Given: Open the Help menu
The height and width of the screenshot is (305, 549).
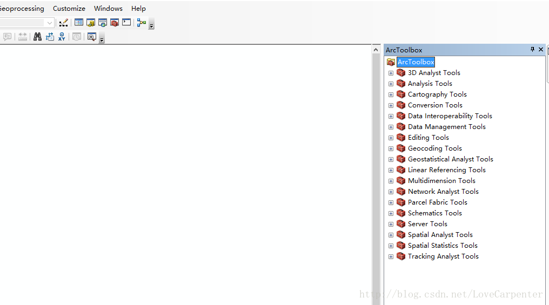Looking at the screenshot, I should tap(138, 9).
